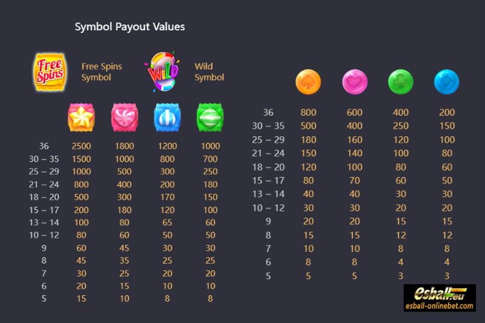485x323 pixels.
Task: Click the 1200 payout for blue candy
Action: 167,146
